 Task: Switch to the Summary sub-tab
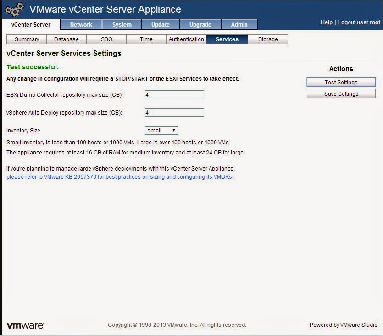point(27,39)
